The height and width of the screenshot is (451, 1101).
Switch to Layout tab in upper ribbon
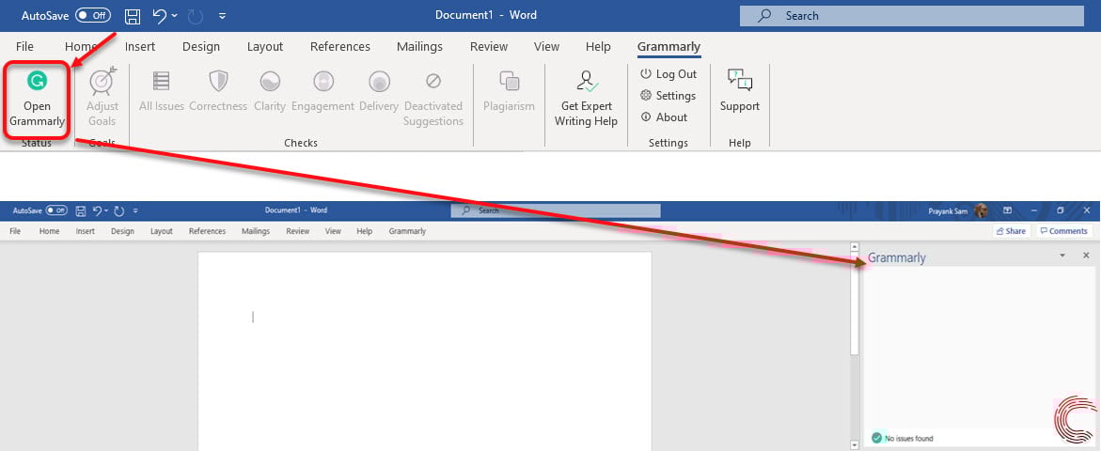point(265,46)
